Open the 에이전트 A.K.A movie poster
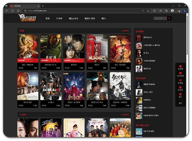Image resolution: width=192 pixels, height=141 pixels. (51, 48)
